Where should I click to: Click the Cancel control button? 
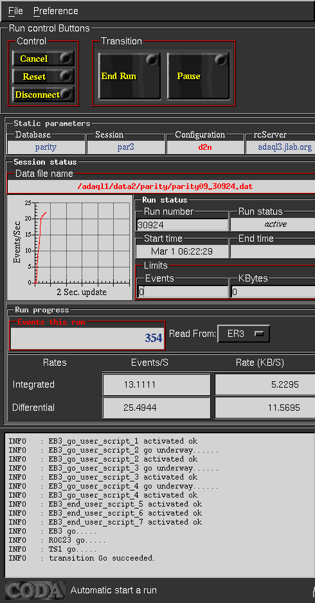pos(42,59)
